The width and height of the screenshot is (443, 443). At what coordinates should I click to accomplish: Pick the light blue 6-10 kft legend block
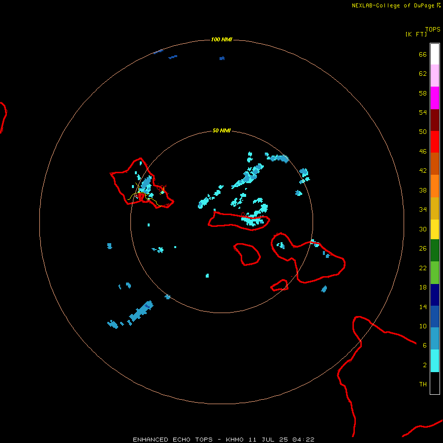pyautogui.click(x=435, y=339)
